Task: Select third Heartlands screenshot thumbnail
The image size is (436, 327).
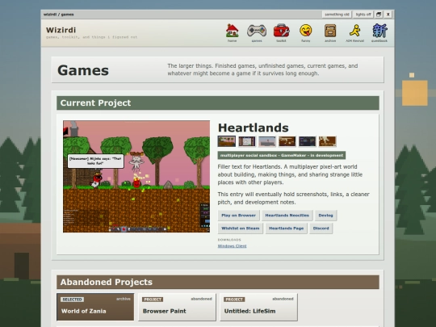Action: (x=267, y=141)
